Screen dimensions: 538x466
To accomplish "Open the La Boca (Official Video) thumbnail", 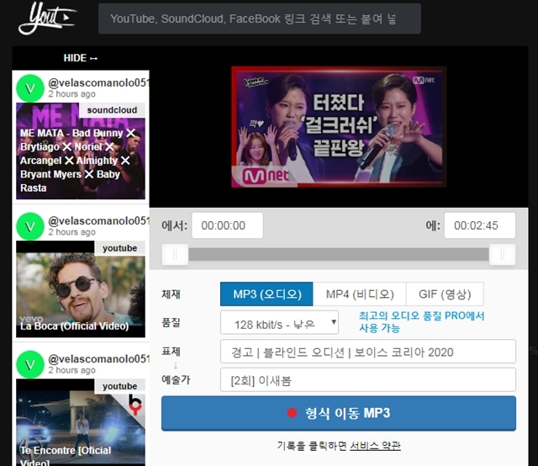I will (x=81, y=289).
